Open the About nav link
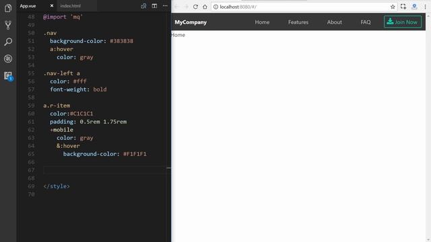Screen dimensions: 431x242 tap(334, 22)
